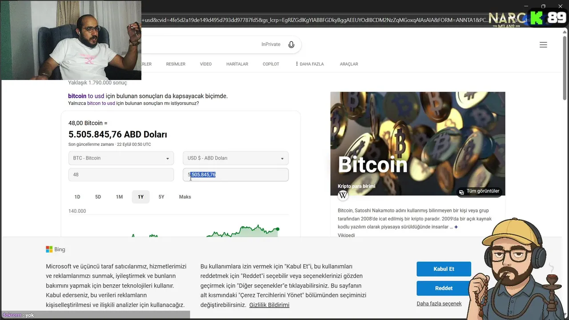Click the InPrivate label in search bar

pos(271,44)
